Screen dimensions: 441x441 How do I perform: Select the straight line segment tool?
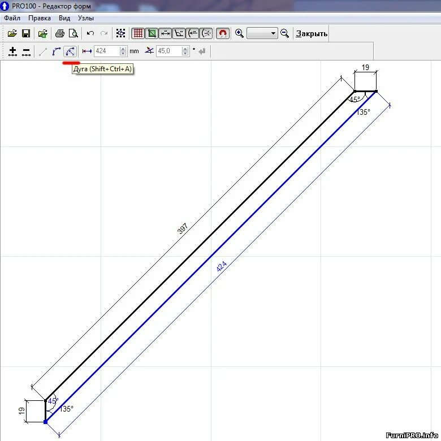pos(43,51)
